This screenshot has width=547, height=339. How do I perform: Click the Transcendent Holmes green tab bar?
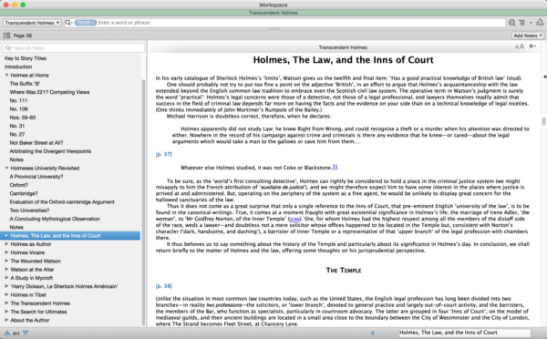click(x=273, y=13)
